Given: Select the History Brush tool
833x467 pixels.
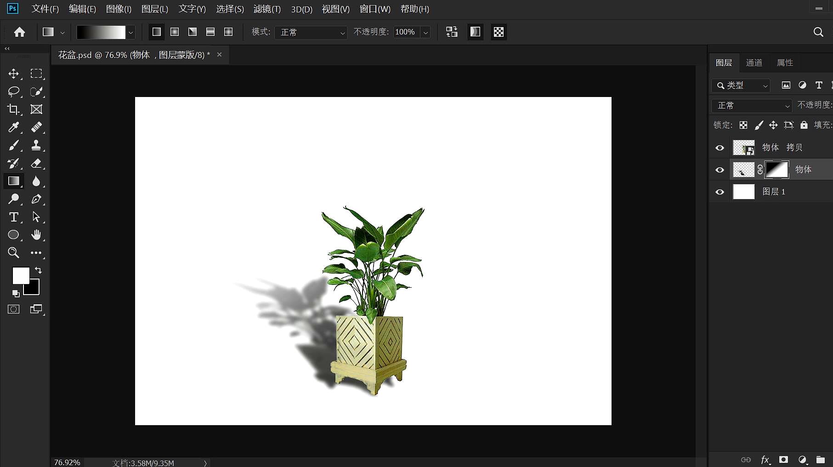Looking at the screenshot, I should (14, 163).
